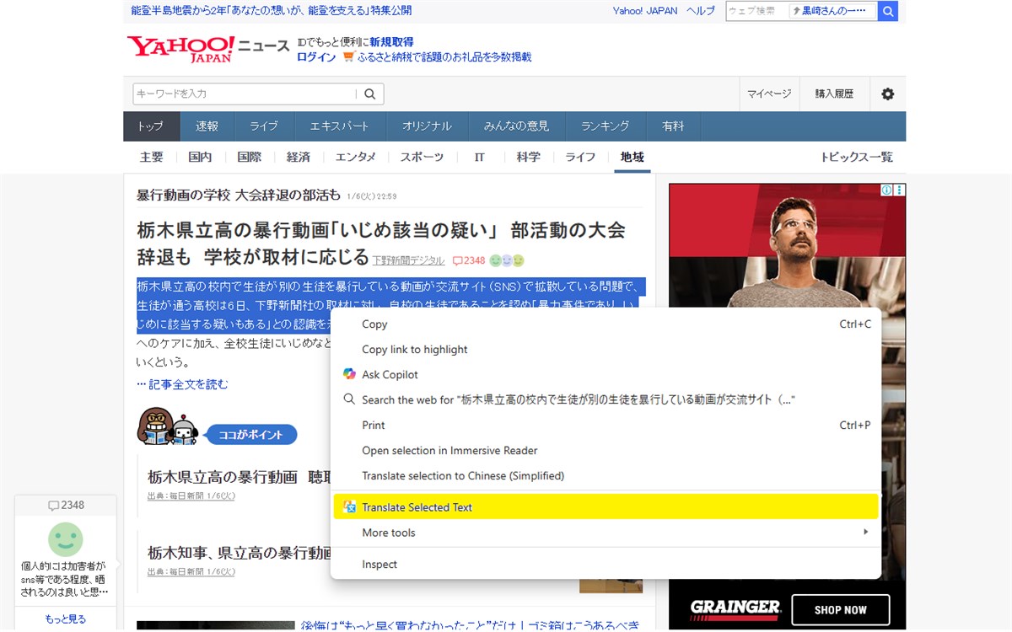Open the スポーツ category tab
Screen dimensions: 1012x632
pos(422,157)
